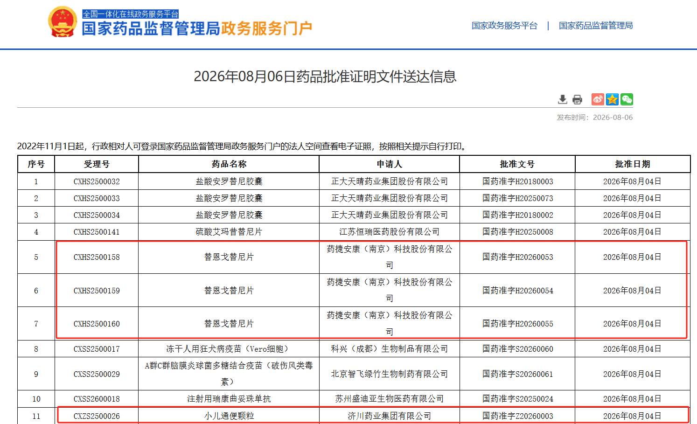Click the 批准文号 column header
The height and width of the screenshot is (424, 697).
click(517, 164)
